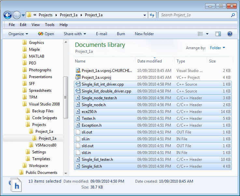Click the Single_list_tester.h header icon
The image size is (240, 196).
click(x=78, y=159)
